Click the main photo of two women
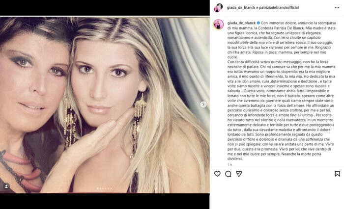Screen dimensions: 344x209 tap(105, 105)
